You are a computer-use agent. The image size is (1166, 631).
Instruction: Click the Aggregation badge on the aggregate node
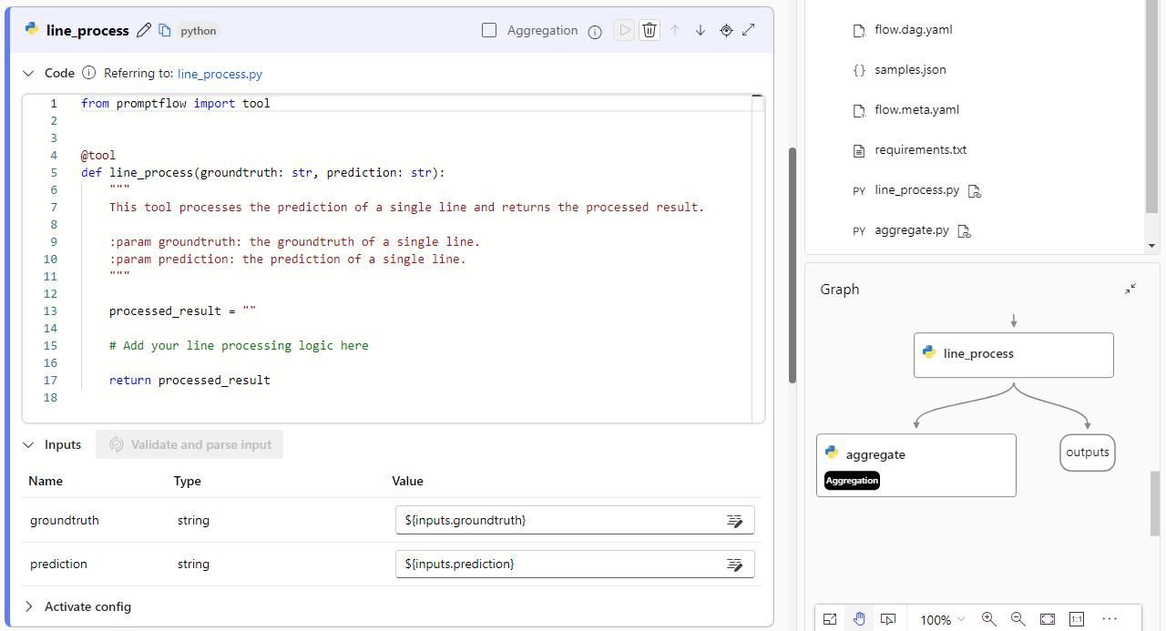coord(852,481)
